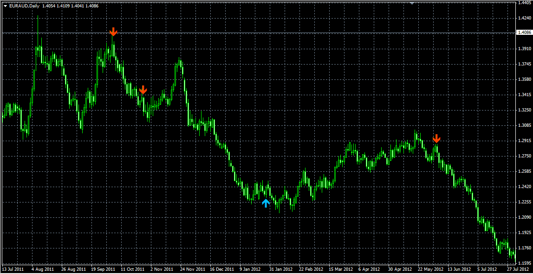Click the 26 Aug 2011 date label
Screen dimensions: 533x274
click(74, 269)
